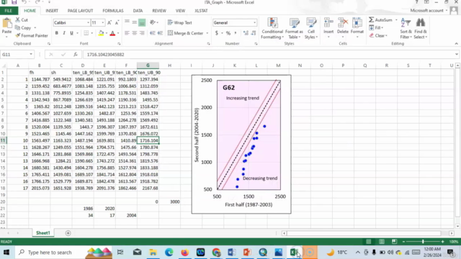Toggle Center alignment
This screenshot has height=259, width=461.
pyautogui.click(x=135, y=33)
